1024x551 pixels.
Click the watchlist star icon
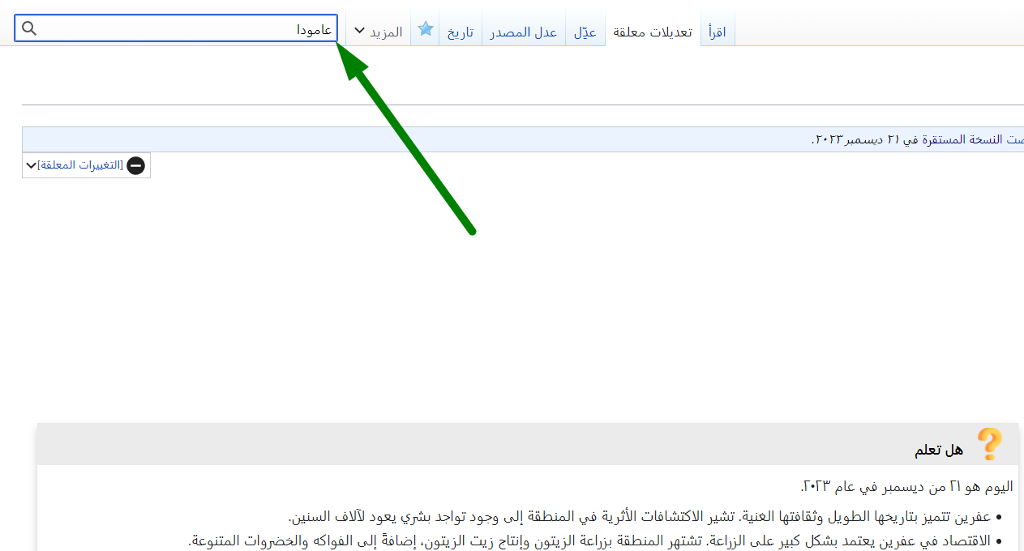tap(426, 28)
